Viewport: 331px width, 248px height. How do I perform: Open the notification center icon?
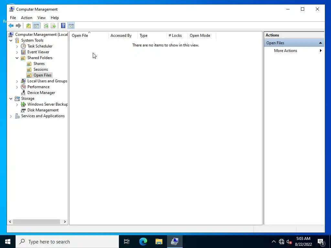pos(321,242)
